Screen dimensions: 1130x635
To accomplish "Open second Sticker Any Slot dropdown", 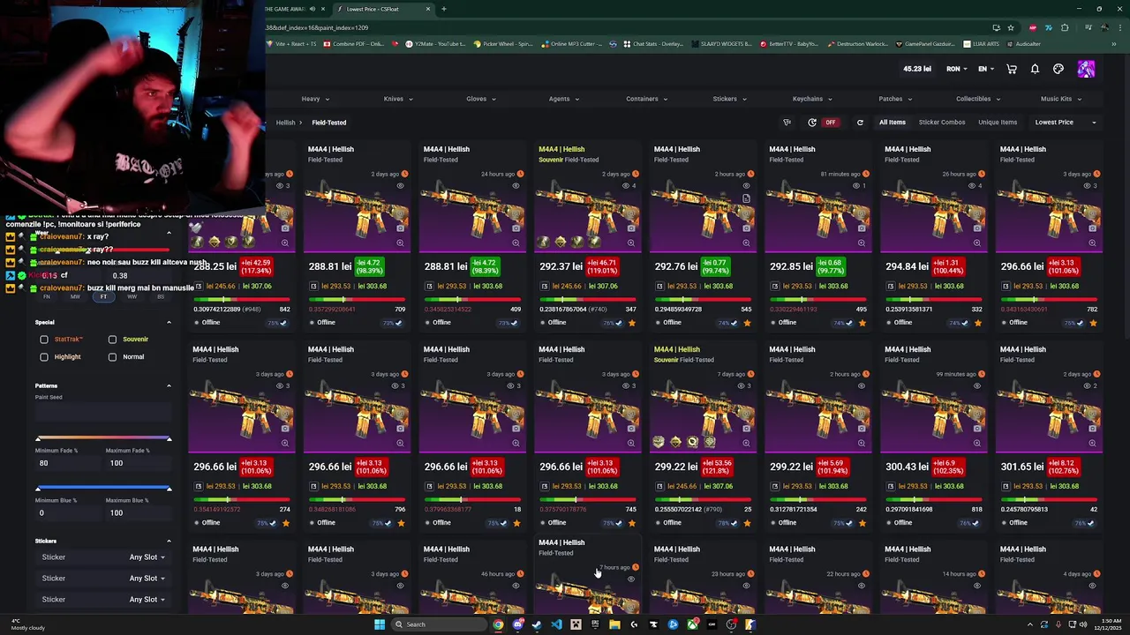I will (147, 579).
